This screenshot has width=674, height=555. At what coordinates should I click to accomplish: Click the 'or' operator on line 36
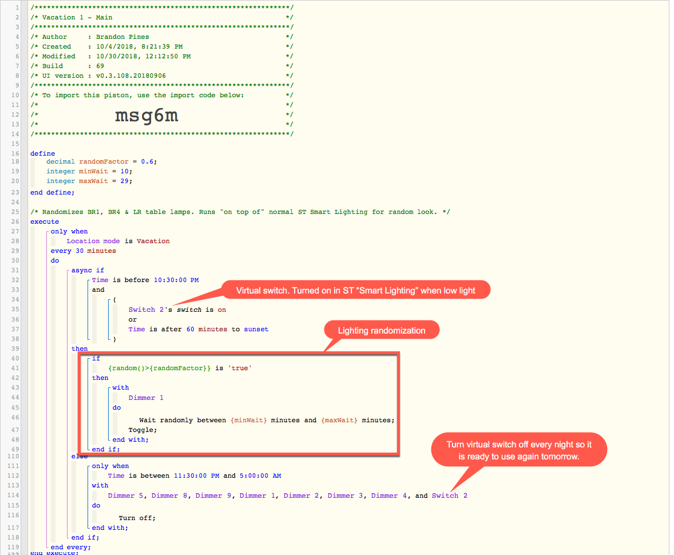(132, 319)
